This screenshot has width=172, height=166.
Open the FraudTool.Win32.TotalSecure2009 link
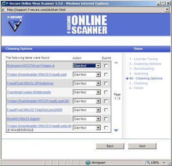pyautogui.click(x=34, y=110)
